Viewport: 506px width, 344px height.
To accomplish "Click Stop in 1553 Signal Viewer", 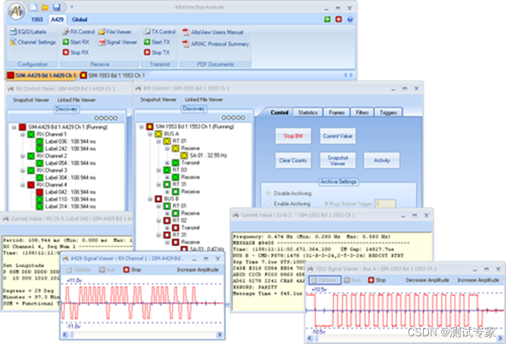I will (x=377, y=280).
